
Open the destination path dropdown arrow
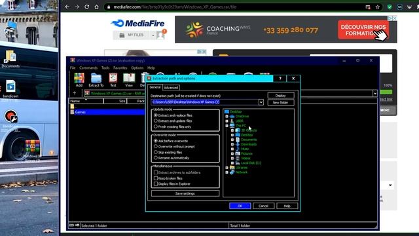click(x=261, y=102)
